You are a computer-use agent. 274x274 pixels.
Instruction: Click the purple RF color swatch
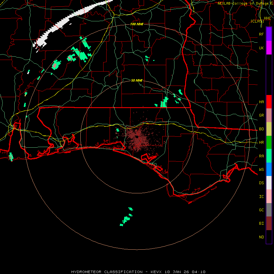pyautogui.click(x=269, y=34)
